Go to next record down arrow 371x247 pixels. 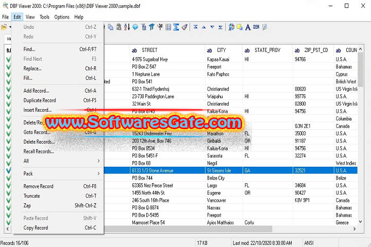click(x=212, y=27)
